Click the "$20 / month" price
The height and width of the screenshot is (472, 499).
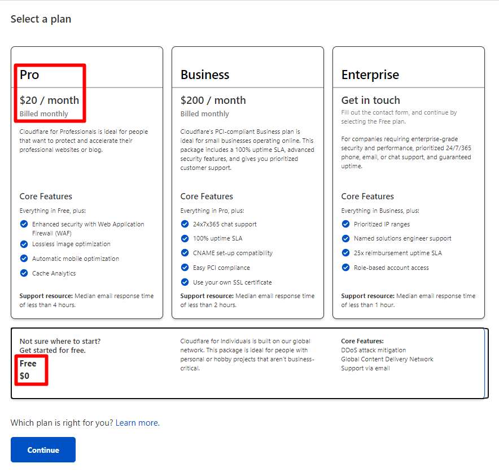click(x=49, y=100)
